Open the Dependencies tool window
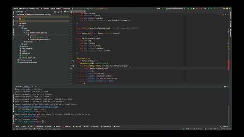This screenshot has width=244, height=137. [x=106, y=127]
